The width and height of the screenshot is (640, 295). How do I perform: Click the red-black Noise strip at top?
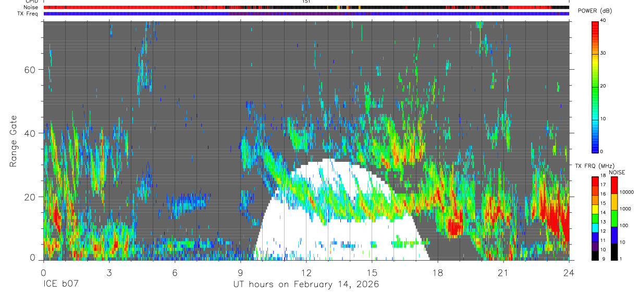pos(306,7)
